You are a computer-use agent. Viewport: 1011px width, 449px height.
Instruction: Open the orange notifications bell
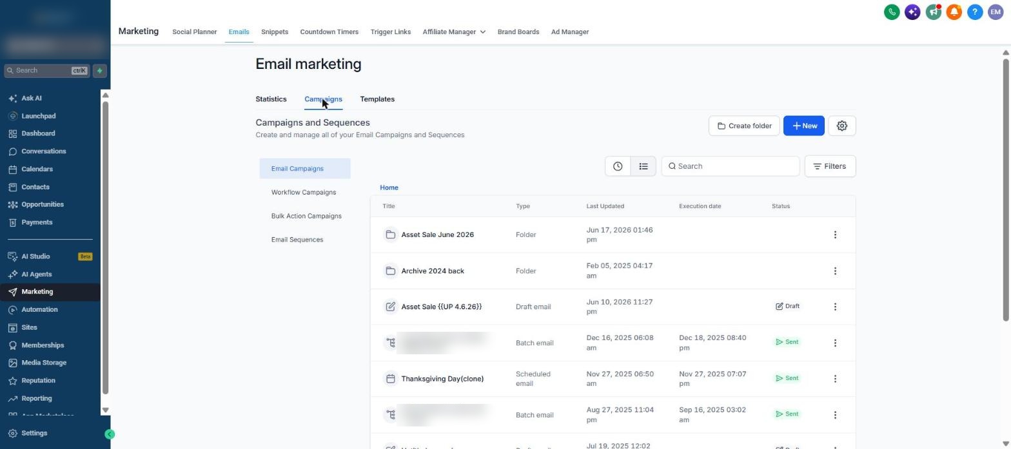[x=954, y=12]
